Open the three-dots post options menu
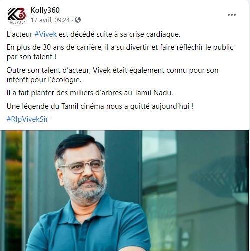The image size is (250, 251). click(x=232, y=15)
